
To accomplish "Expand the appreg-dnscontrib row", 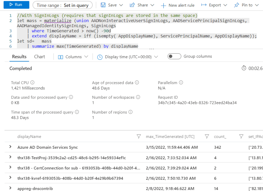I will coord(11,188).
